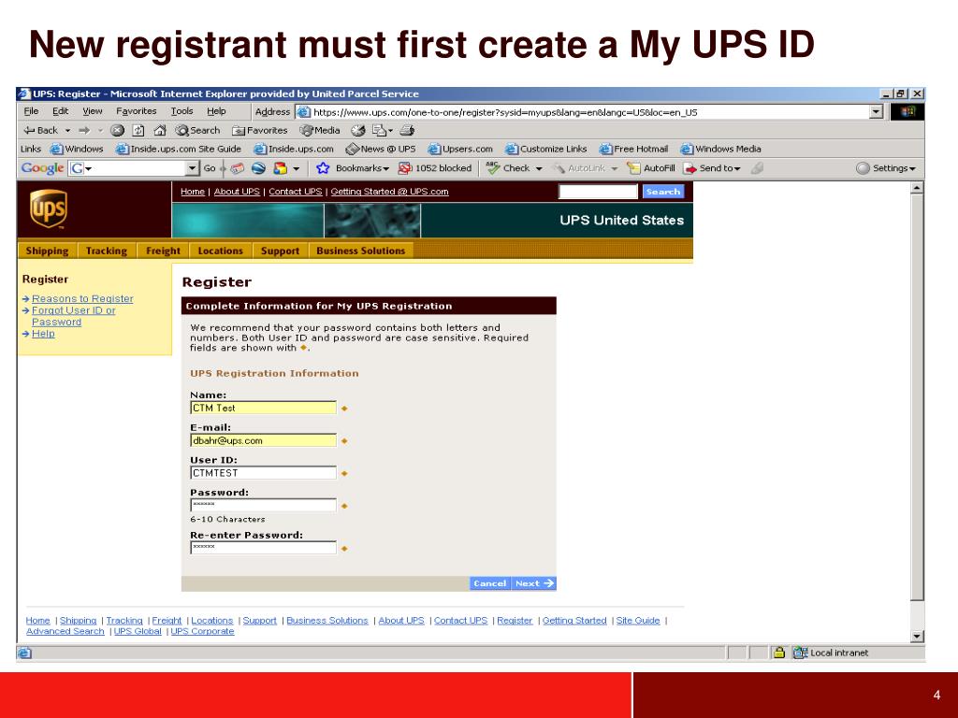958x718 pixels.
Task: Click the vertical scrollbar down arrow
Action: coord(917,636)
